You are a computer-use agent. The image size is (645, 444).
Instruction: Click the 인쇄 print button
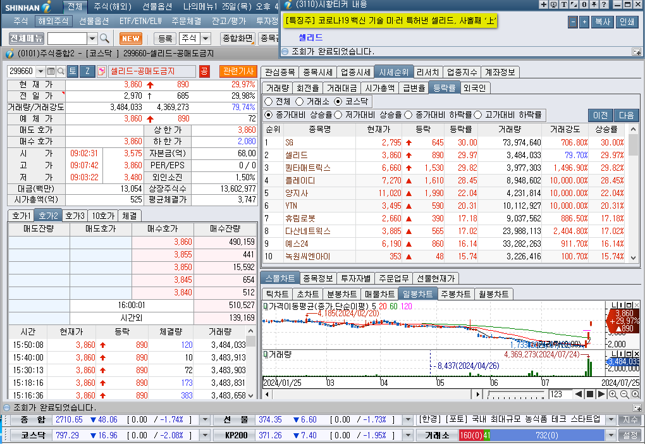pyautogui.click(x=627, y=22)
